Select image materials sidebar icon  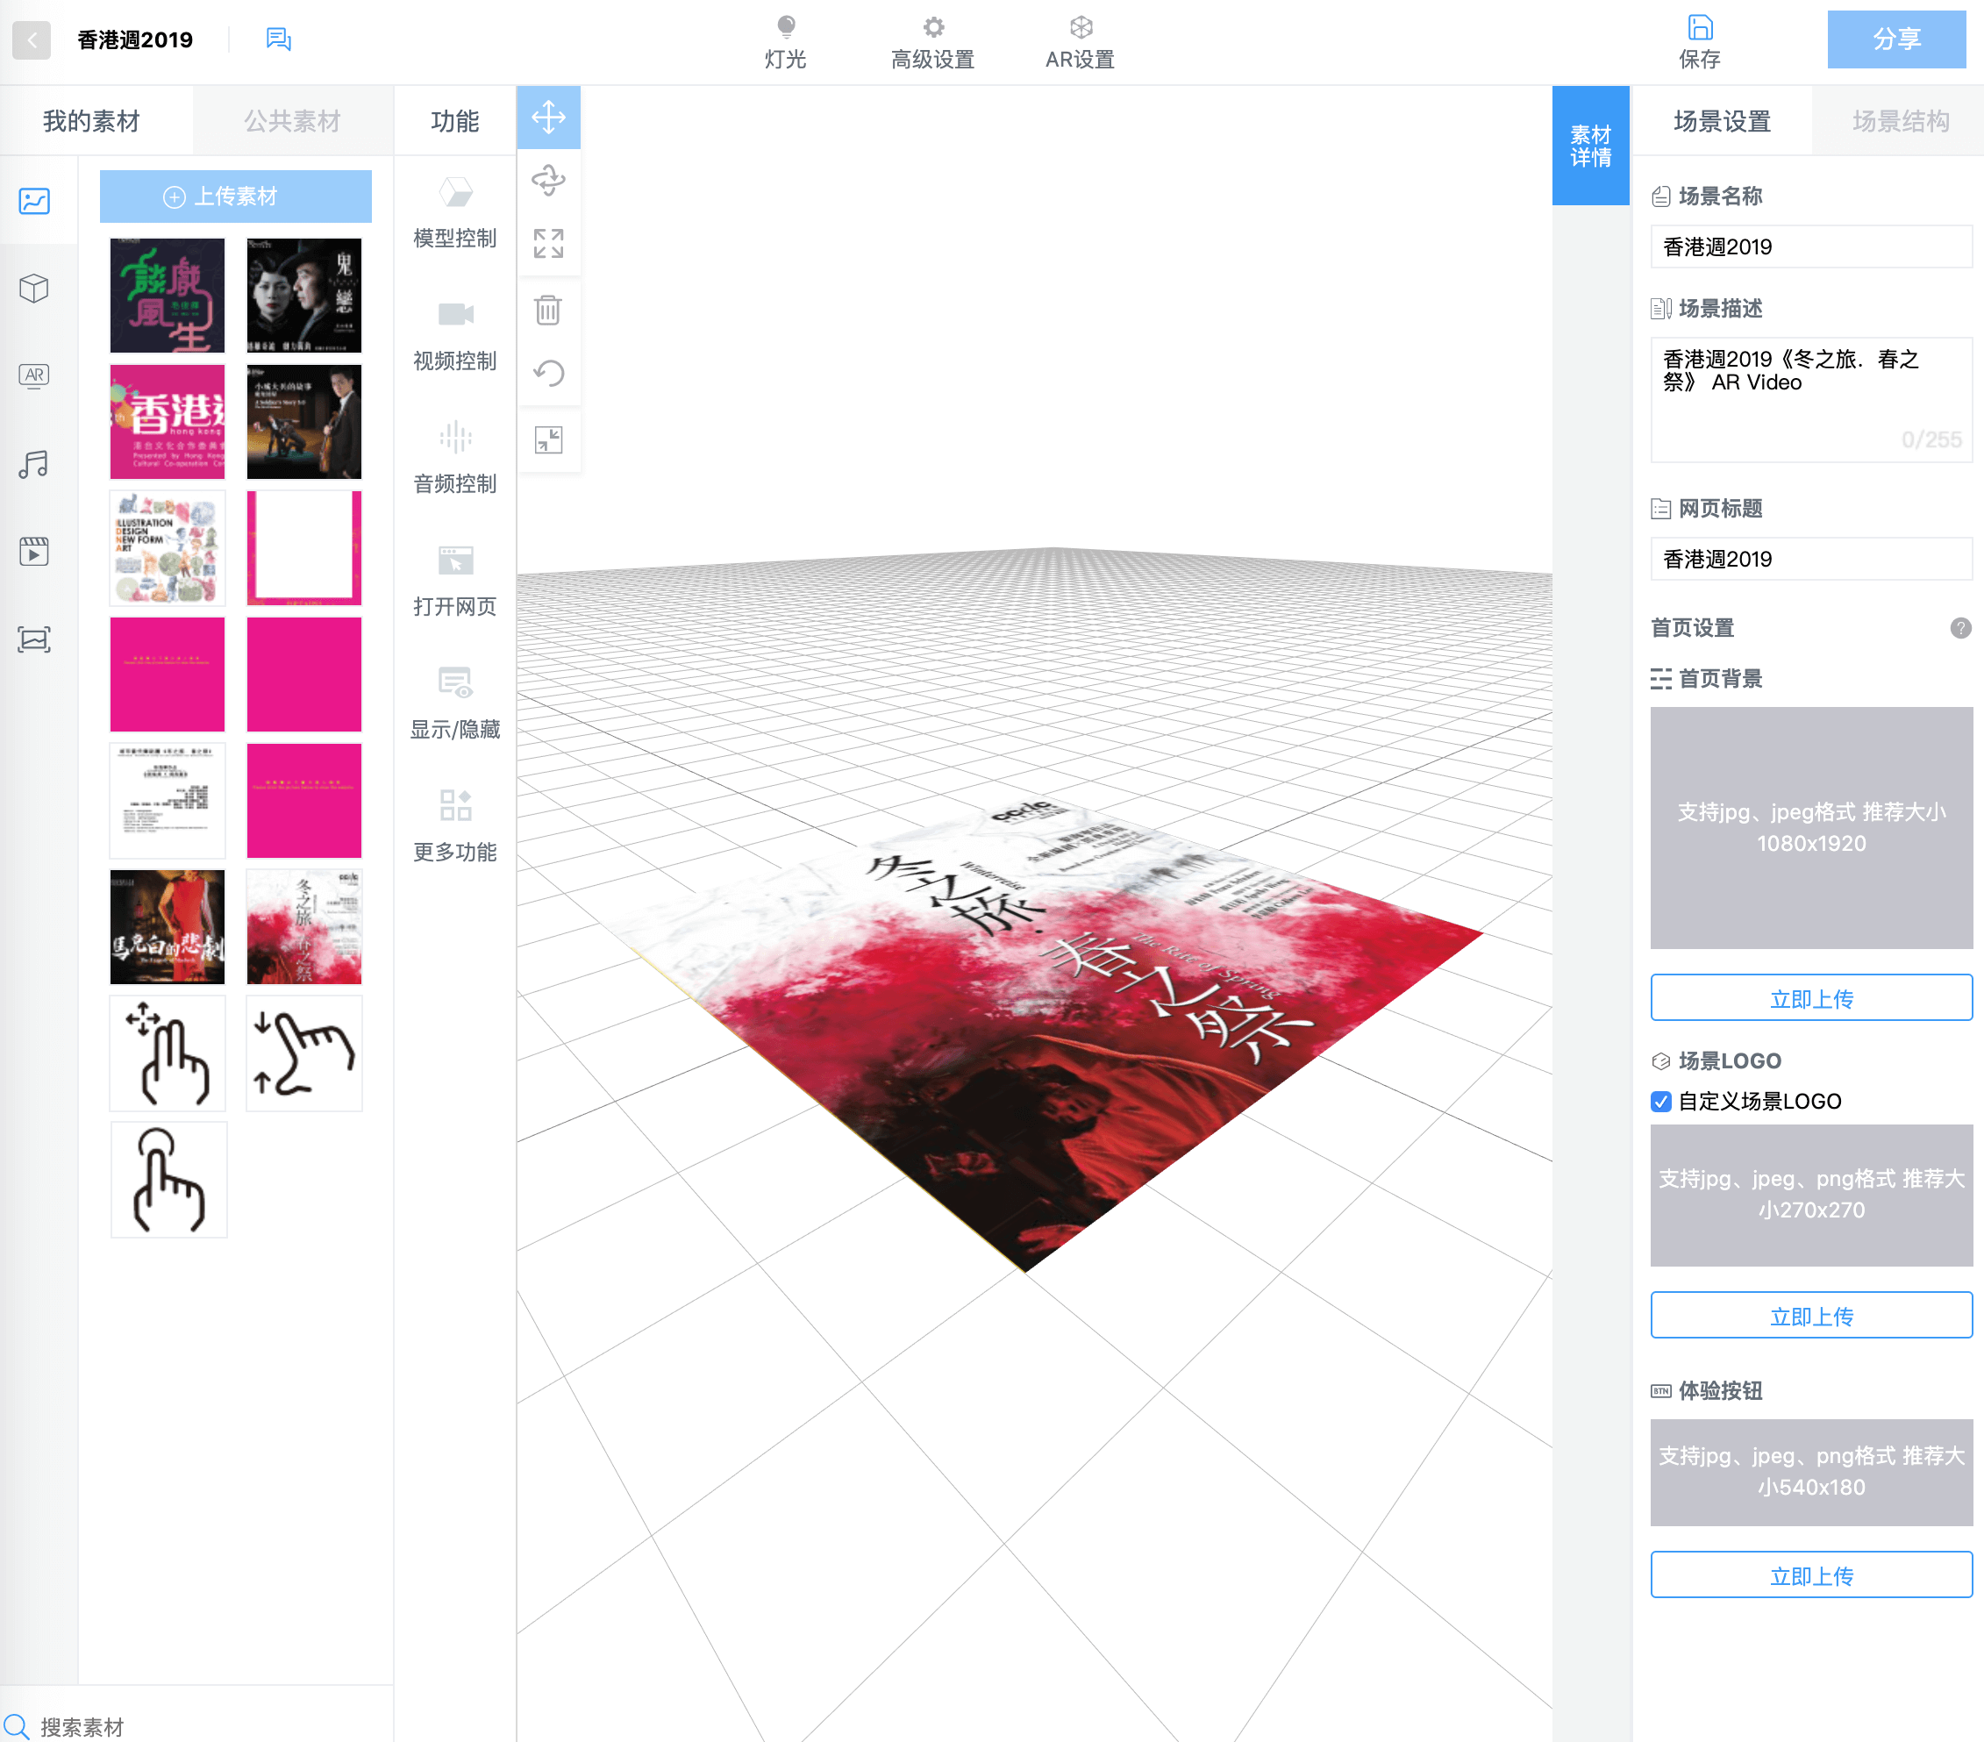click(x=34, y=201)
